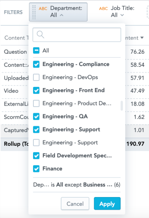Click the sort arrow in the column header

coord(142,38)
